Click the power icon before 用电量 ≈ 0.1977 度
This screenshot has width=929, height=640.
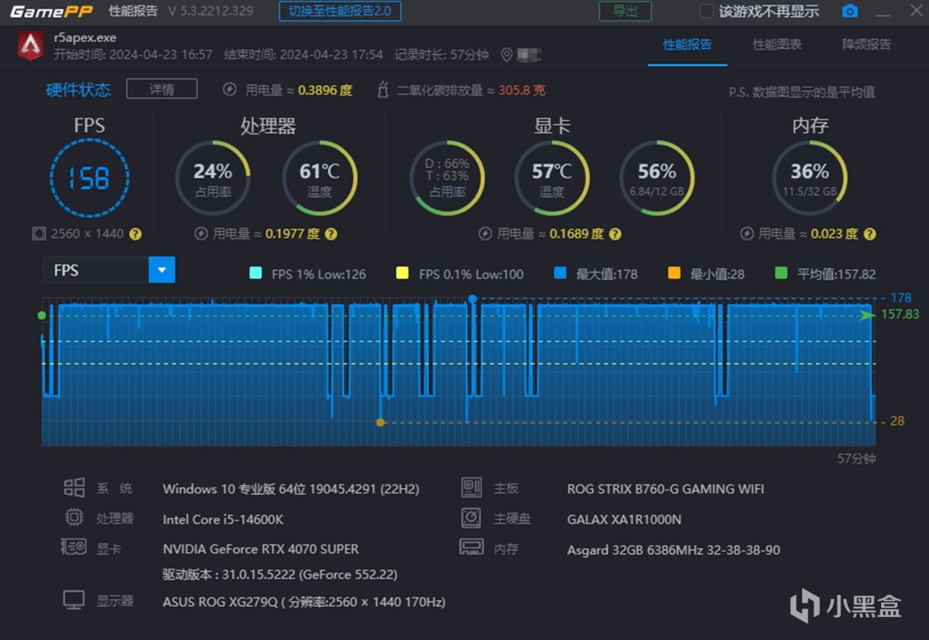click(x=201, y=234)
